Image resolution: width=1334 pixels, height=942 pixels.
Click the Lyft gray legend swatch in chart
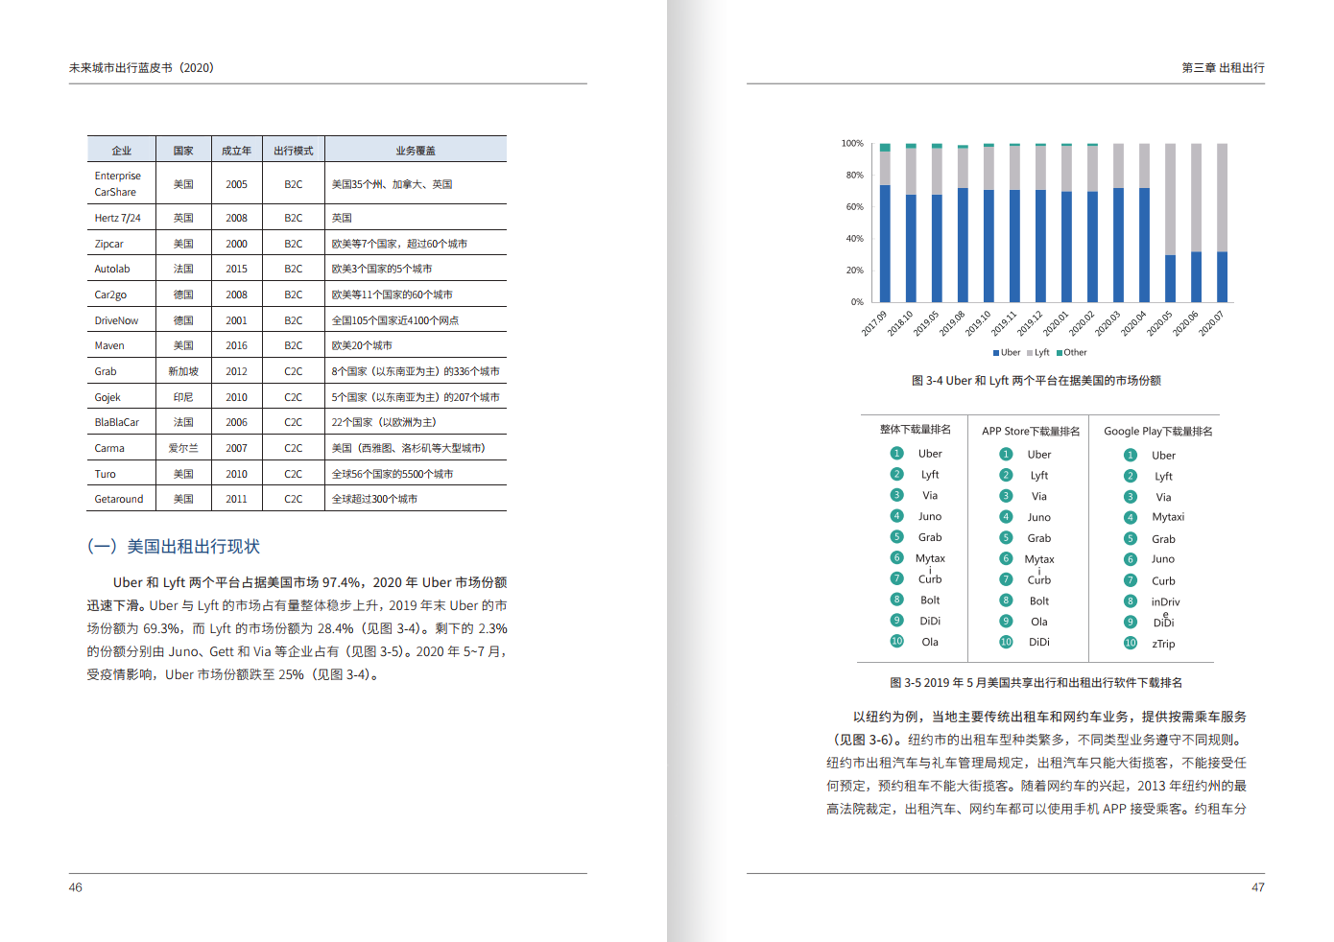pos(1030,353)
